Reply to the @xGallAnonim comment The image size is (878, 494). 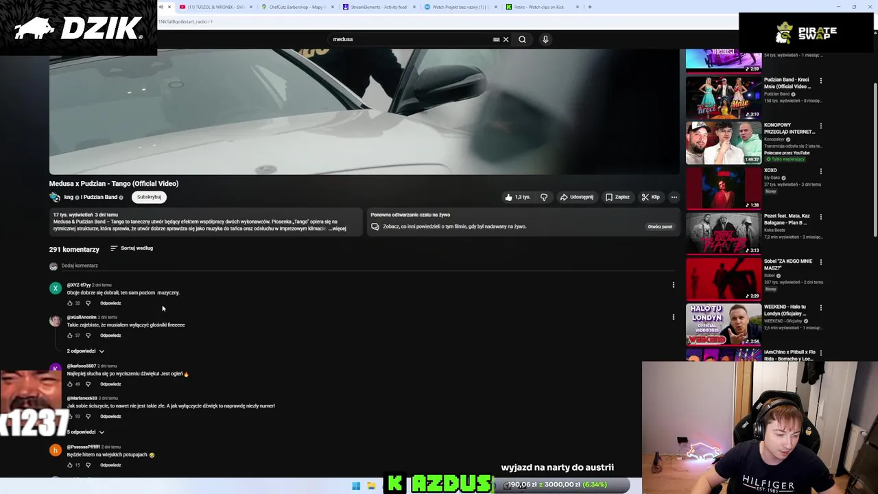click(x=110, y=336)
